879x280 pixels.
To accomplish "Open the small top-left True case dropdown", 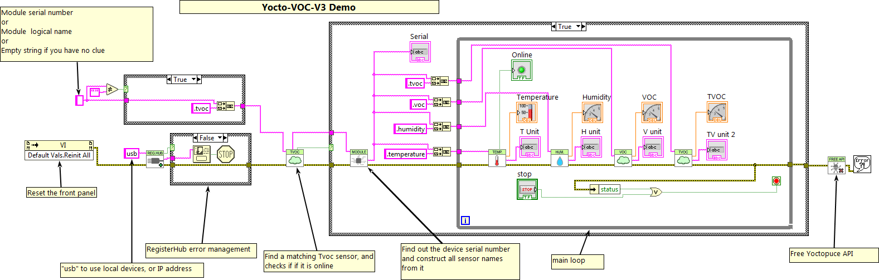I will [x=194, y=80].
